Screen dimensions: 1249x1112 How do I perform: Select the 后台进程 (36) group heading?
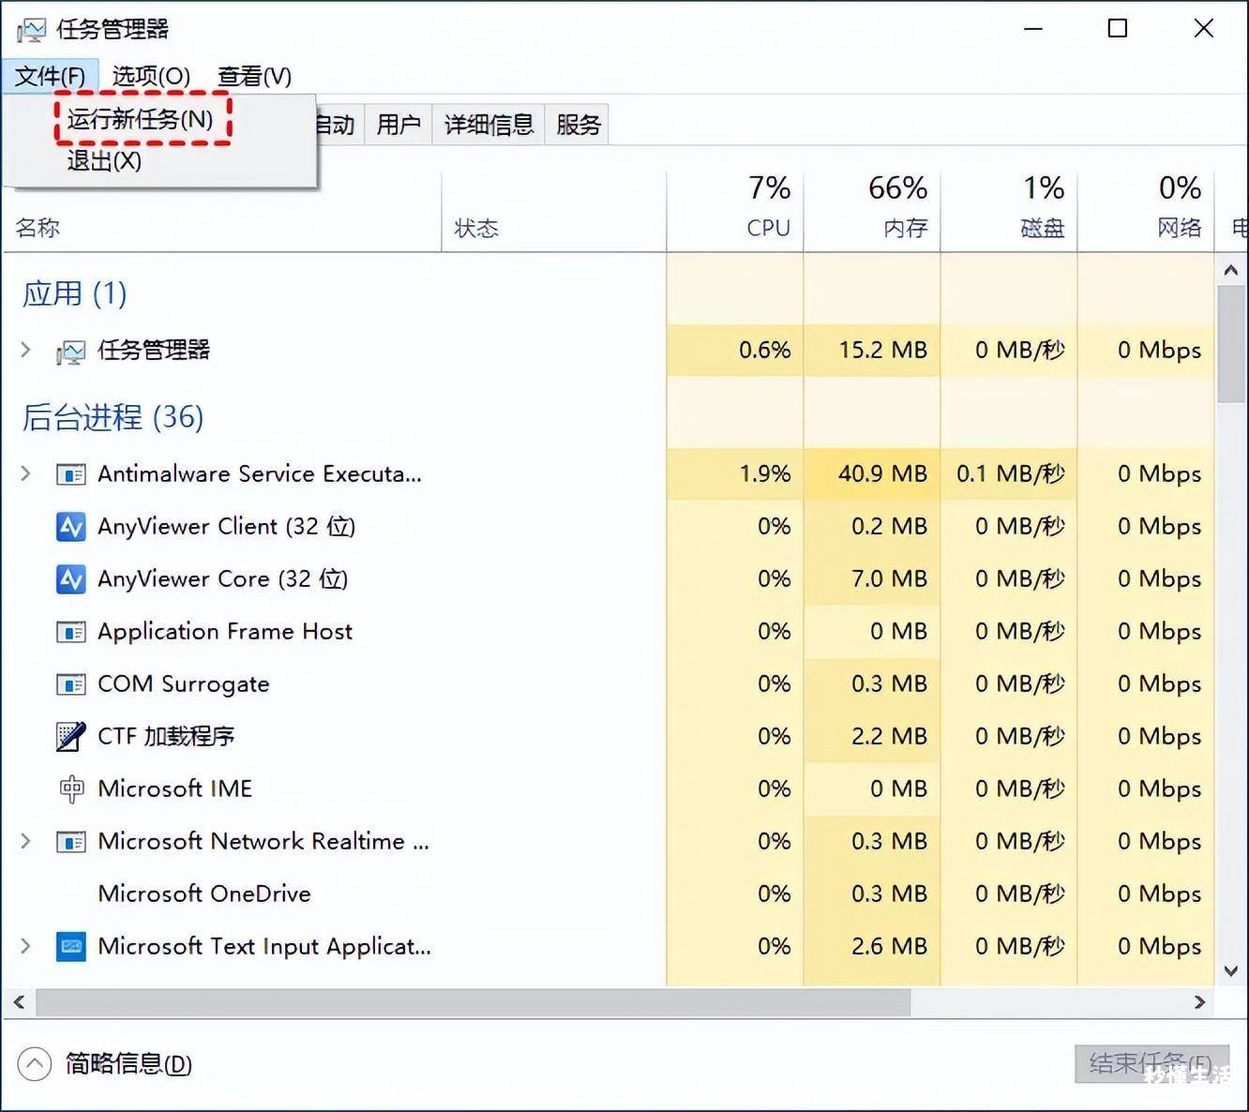coord(113,417)
